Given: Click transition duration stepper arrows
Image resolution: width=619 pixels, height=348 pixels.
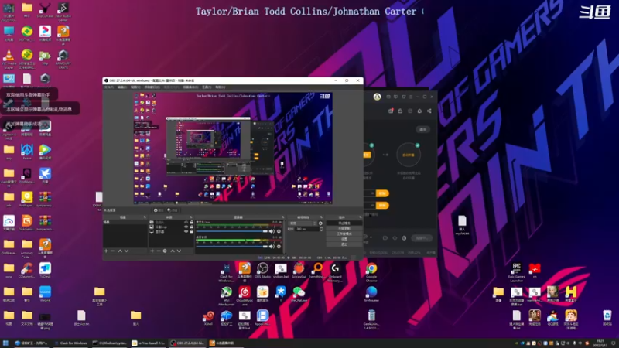Looking at the screenshot, I should [321, 229].
